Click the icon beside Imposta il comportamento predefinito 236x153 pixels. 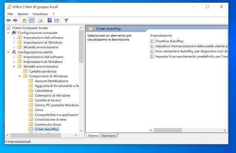point(152,56)
